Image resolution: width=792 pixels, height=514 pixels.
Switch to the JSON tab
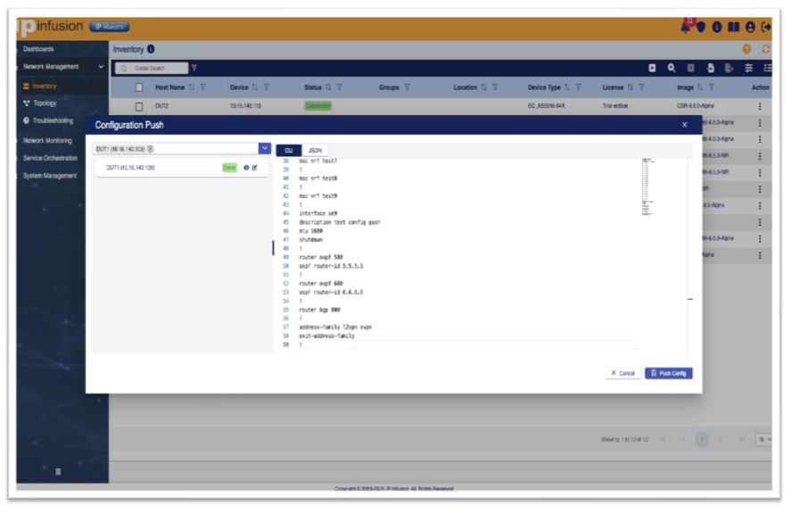coord(315,150)
